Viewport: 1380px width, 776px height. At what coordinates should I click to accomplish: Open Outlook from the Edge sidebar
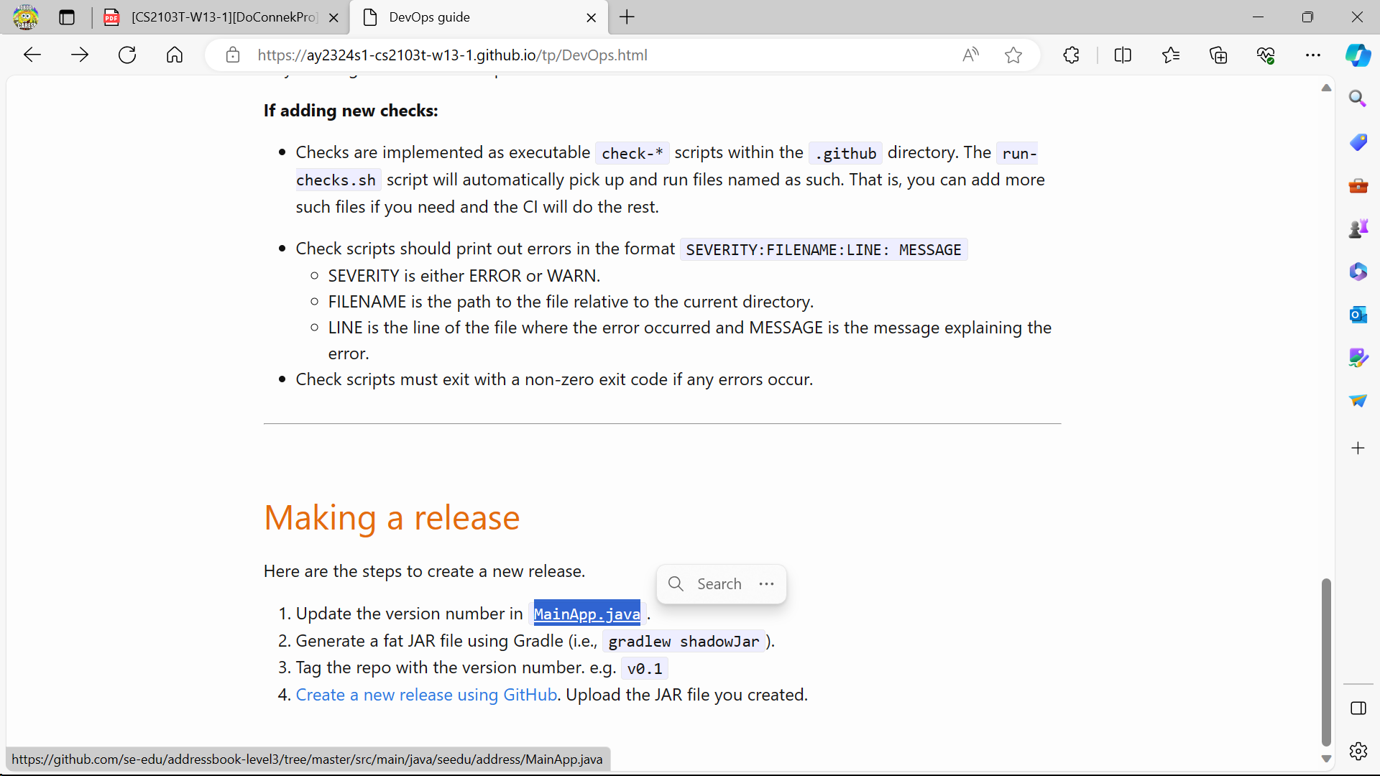coord(1358,315)
